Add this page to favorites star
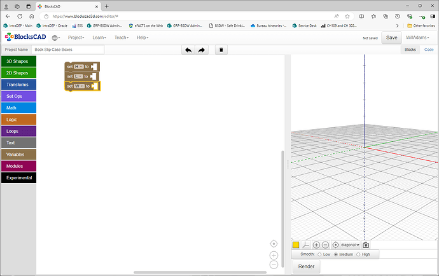 click(347, 17)
